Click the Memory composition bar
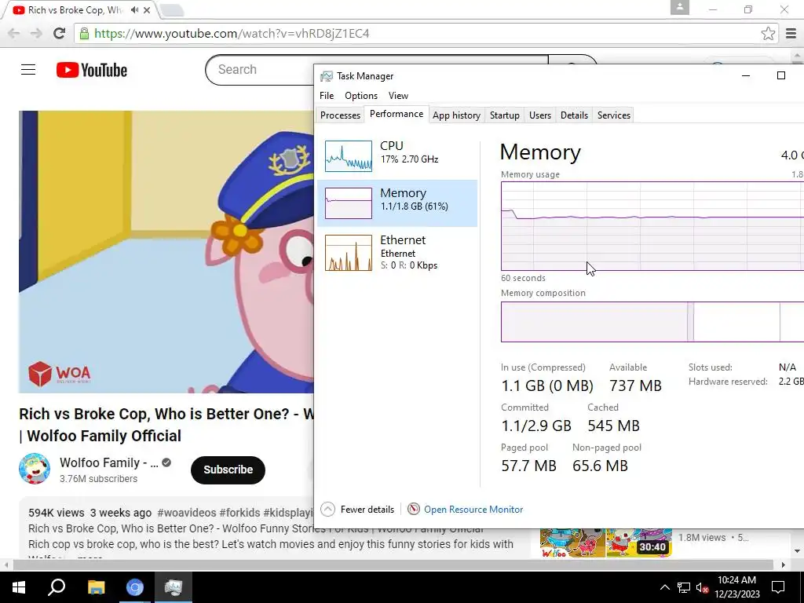Viewport: 804px width, 603px height. 652,321
